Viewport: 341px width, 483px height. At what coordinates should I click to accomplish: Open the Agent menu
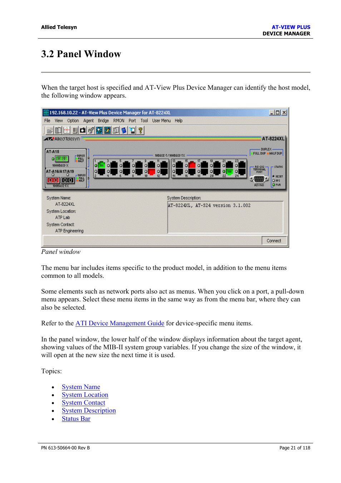tap(89, 121)
